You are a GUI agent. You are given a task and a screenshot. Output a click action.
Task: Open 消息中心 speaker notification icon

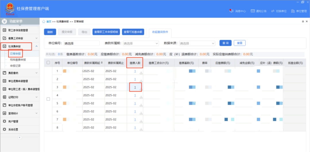[231, 11]
